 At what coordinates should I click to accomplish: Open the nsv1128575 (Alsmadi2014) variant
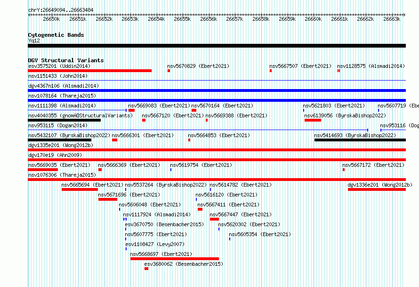(371, 66)
